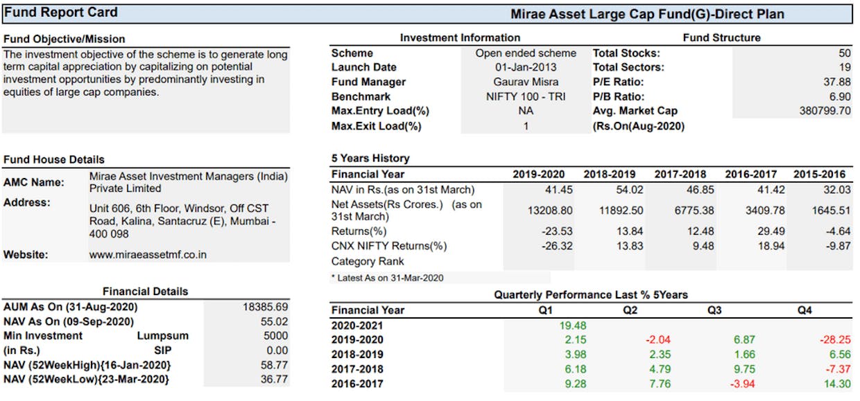
Task: Select 2020-2021 Q1 value 19.48
Action: (574, 326)
